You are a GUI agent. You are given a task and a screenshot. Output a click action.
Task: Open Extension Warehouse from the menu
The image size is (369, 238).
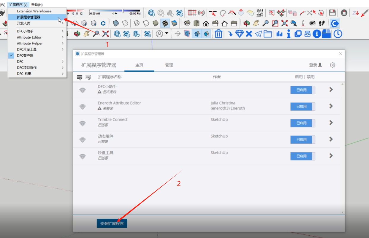[x=34, y=11]
